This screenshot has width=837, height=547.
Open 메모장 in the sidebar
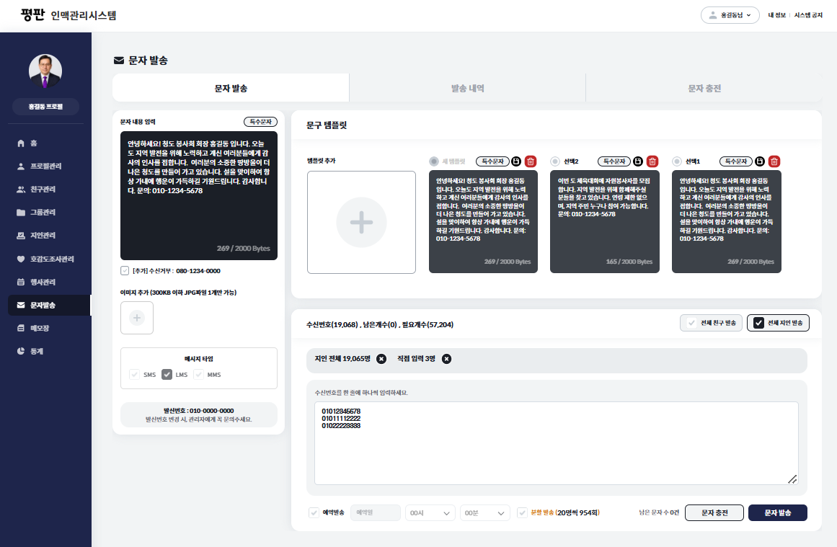(x=39, y=328)
